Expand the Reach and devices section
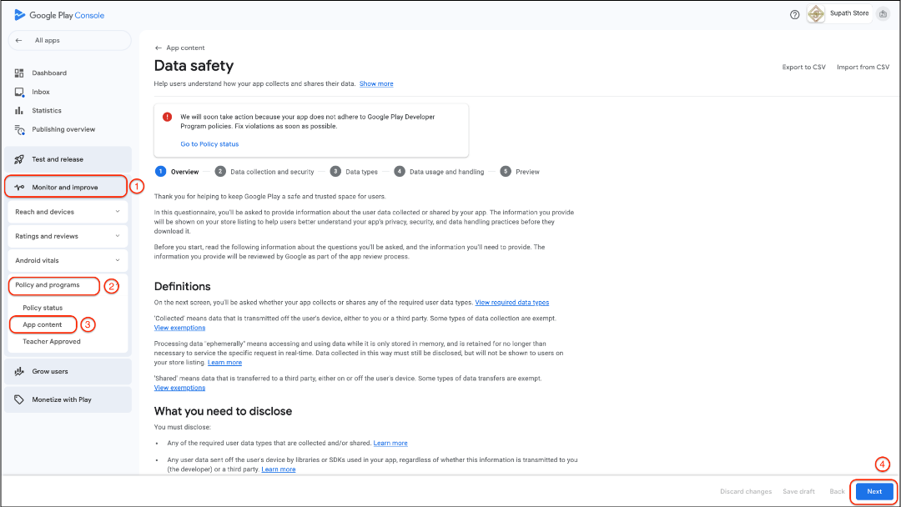 click(x=118, y=212)
